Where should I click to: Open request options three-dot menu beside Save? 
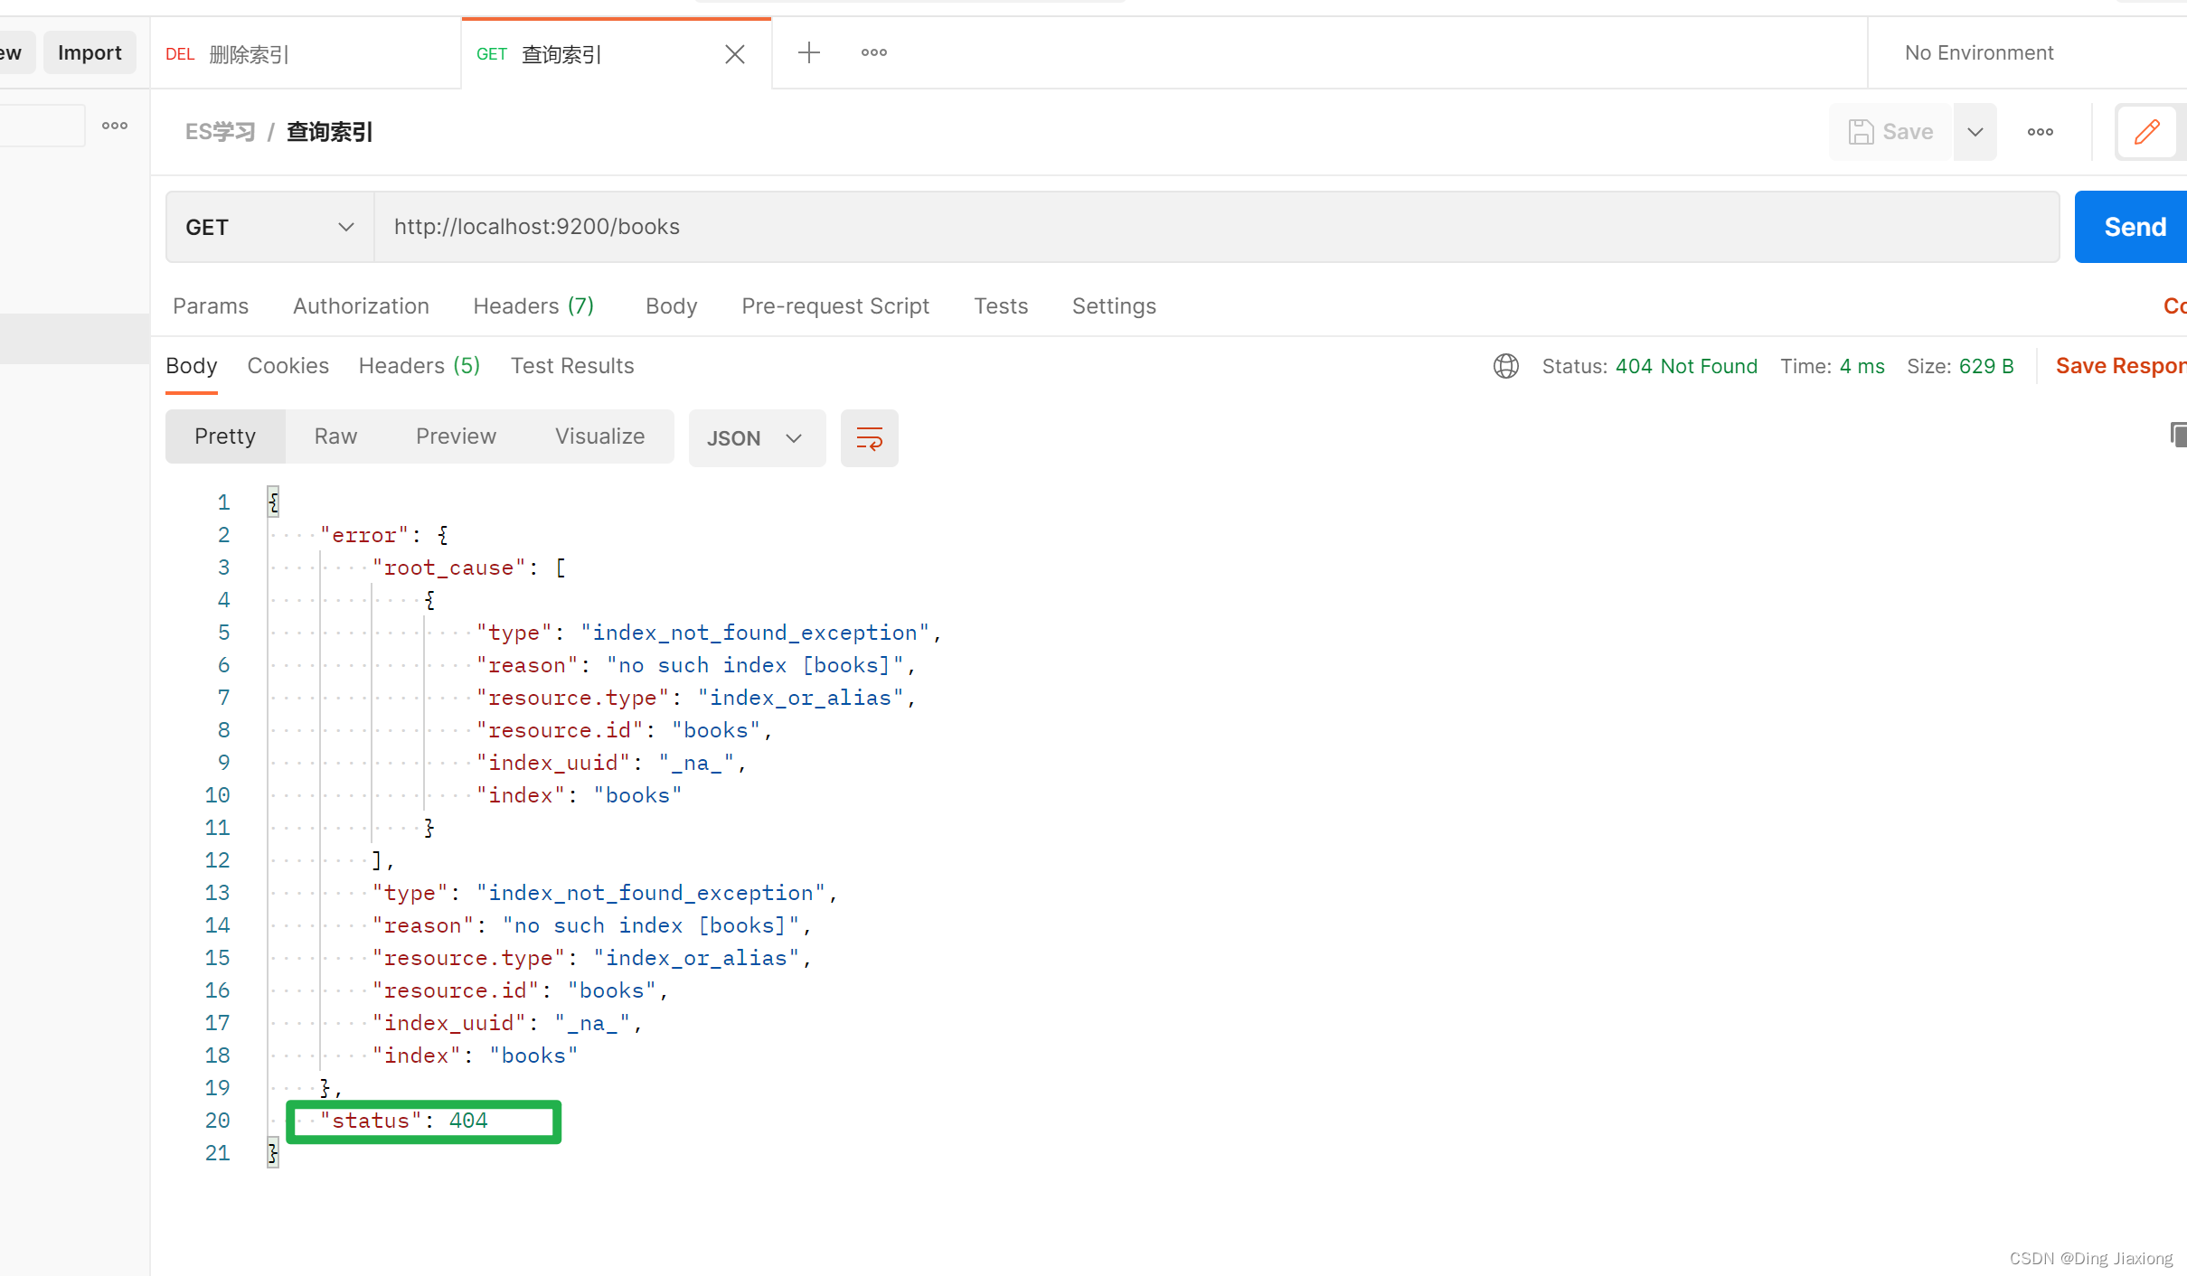[2041, 132]
